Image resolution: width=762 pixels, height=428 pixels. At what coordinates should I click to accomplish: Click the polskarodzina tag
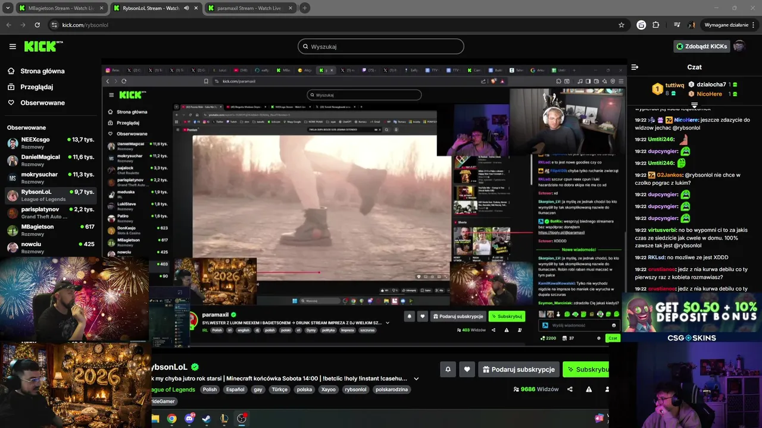pyautogui.click(x=392, y=389)
